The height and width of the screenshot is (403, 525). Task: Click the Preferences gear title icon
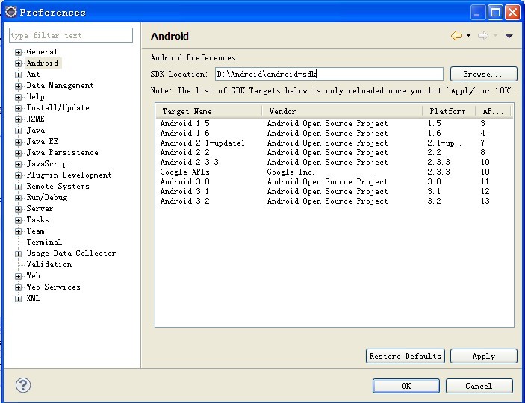click(11, 12)
